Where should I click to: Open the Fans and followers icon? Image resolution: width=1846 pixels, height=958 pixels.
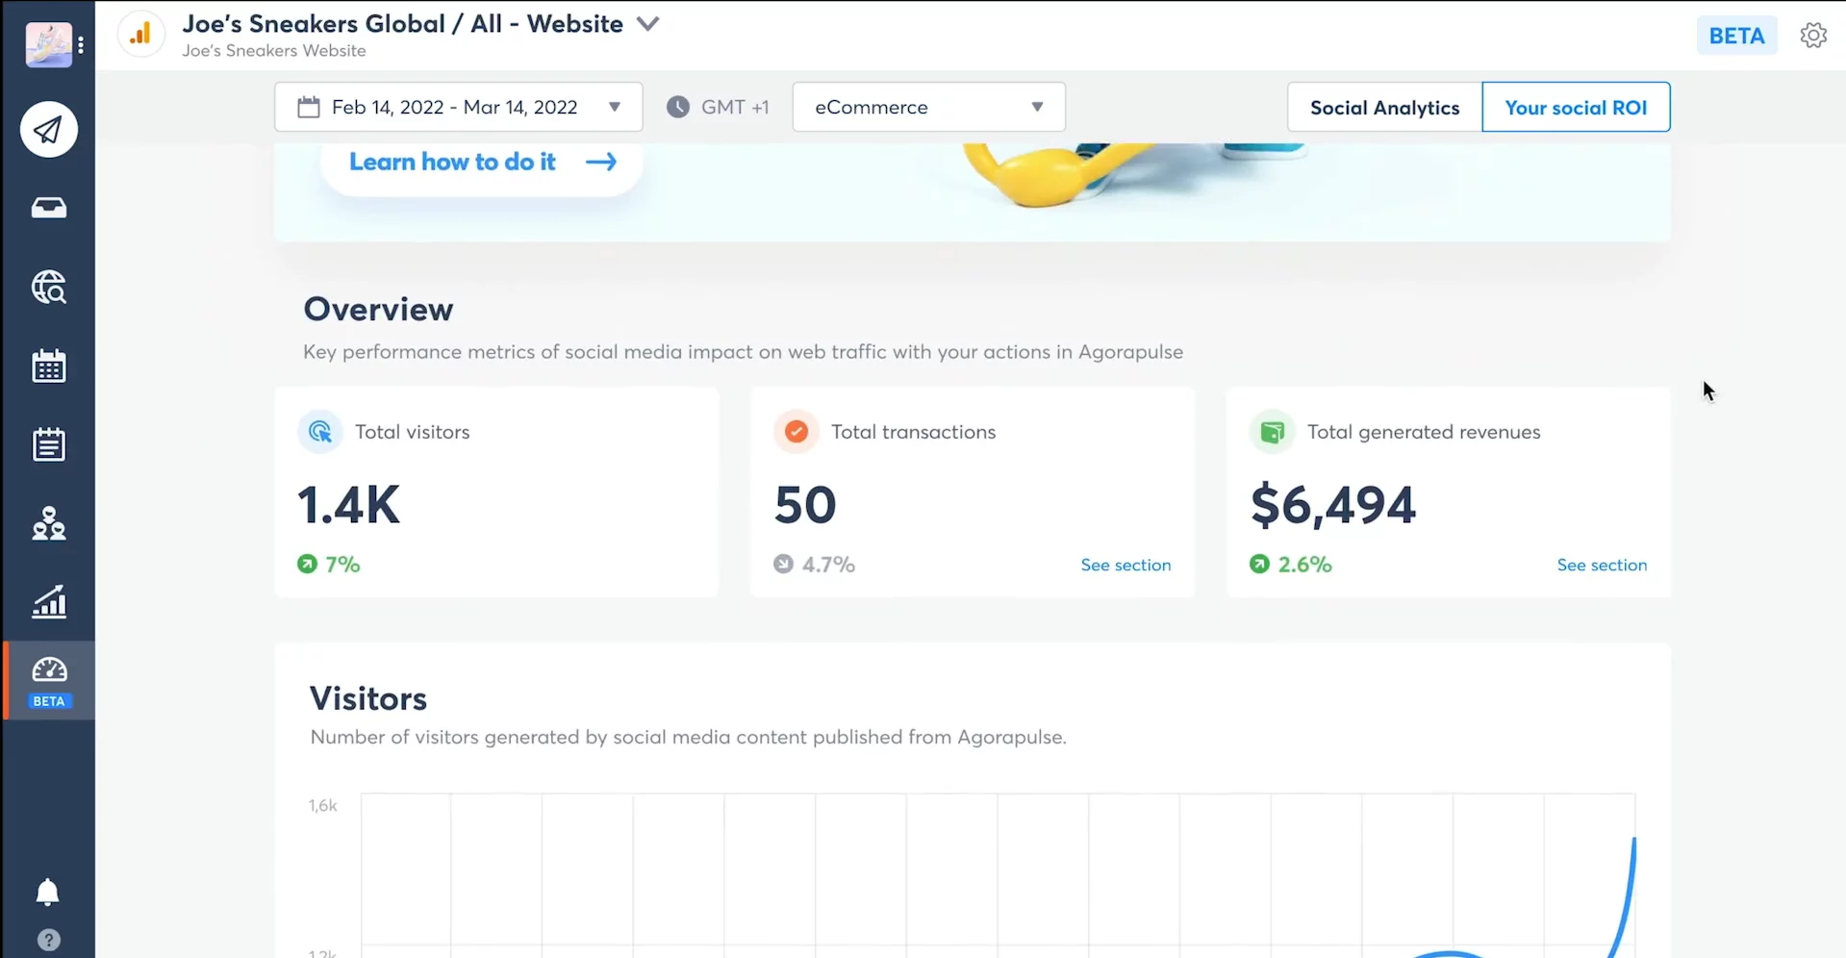coord(48,523)
